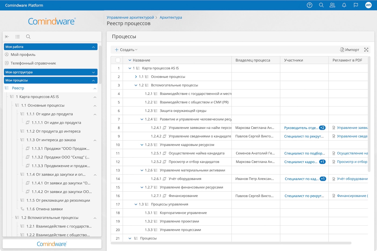Expand row 1.1 Основные процессы
Viewport: 377px width, 251px height.
(x=136, y=77)
